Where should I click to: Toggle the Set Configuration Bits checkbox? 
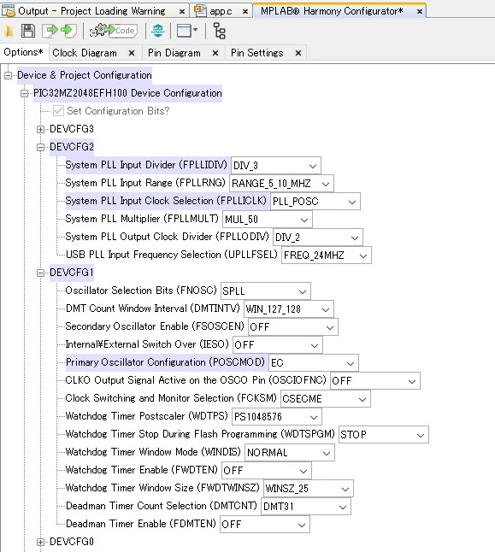[x=58, y=111]
